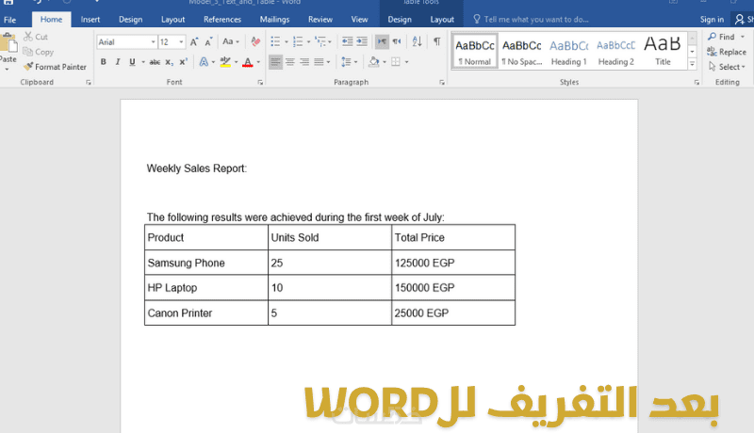Toggle underline formatting

[x=132, y=62]
